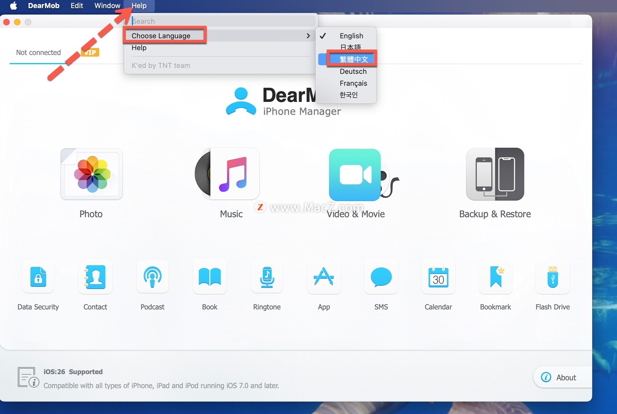Select English language option
Screen dimensions: 617x414
click(346, 36)
